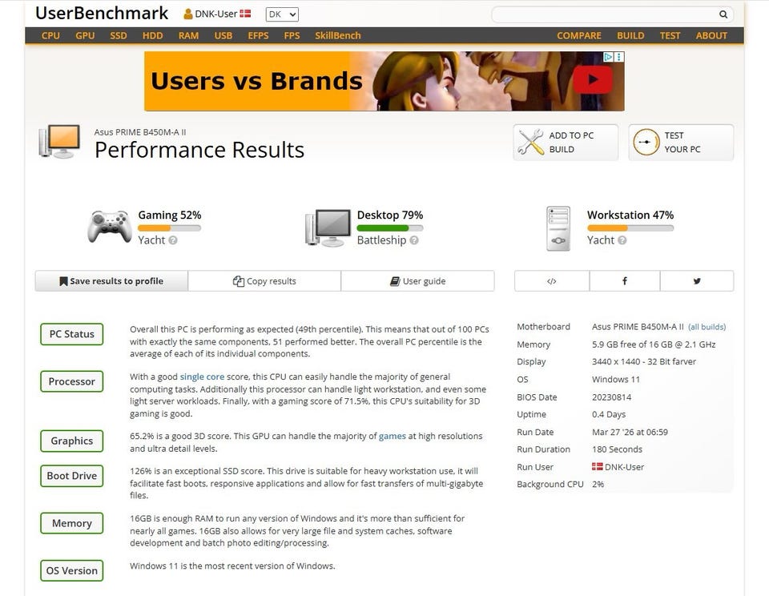Click the Graphics button

[x=71, y=441]
